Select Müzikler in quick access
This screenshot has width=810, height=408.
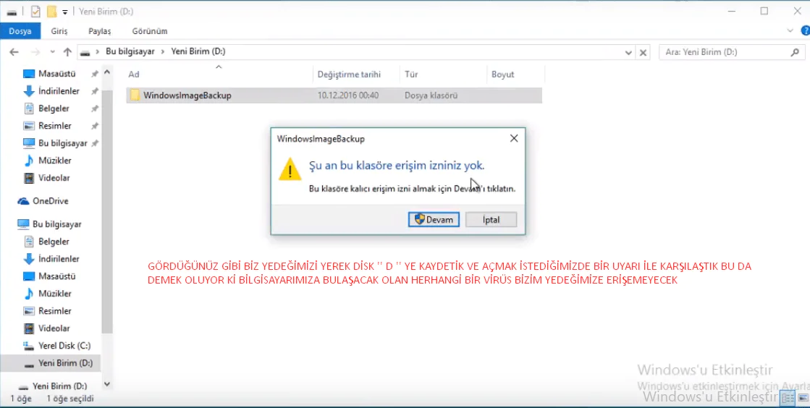click(55, 161)
